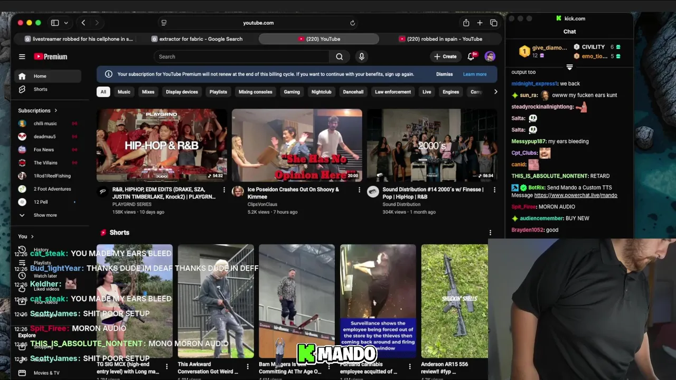Screen dimensions: 676x380
Task: Click CIVILITY leaderboard entry in Kick
Action: point(597,47)
